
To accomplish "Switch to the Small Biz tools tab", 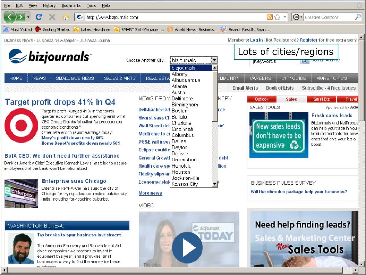I will (x=321, y=99).
